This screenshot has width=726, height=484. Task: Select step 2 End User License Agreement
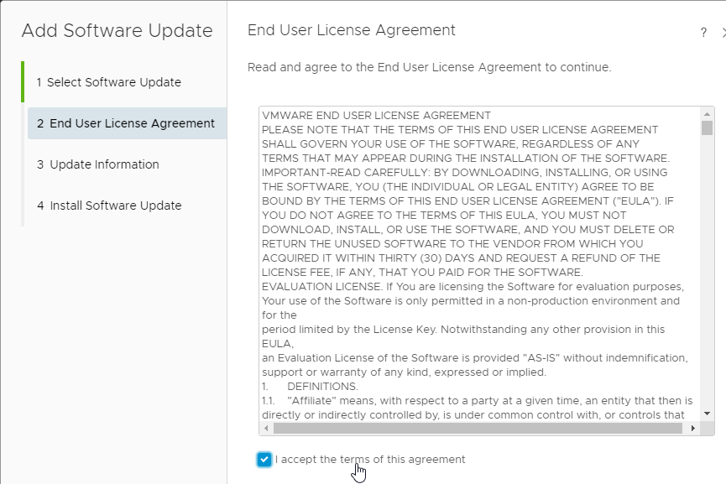127,123
